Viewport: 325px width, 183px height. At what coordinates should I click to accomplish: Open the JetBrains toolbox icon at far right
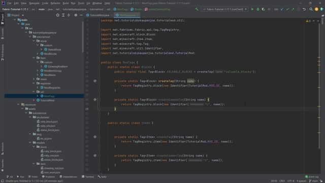pyautogui.click(x=322, y=9)
